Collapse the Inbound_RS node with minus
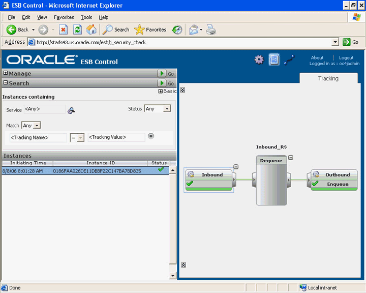 pyautogui.click(x=291, y=158)
